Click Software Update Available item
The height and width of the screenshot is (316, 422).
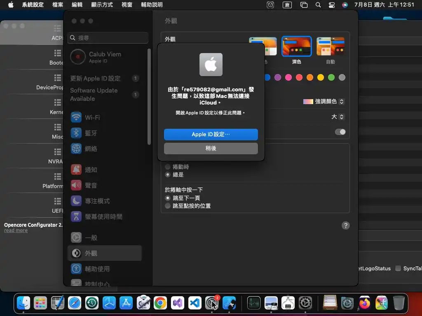coord(104,95)
